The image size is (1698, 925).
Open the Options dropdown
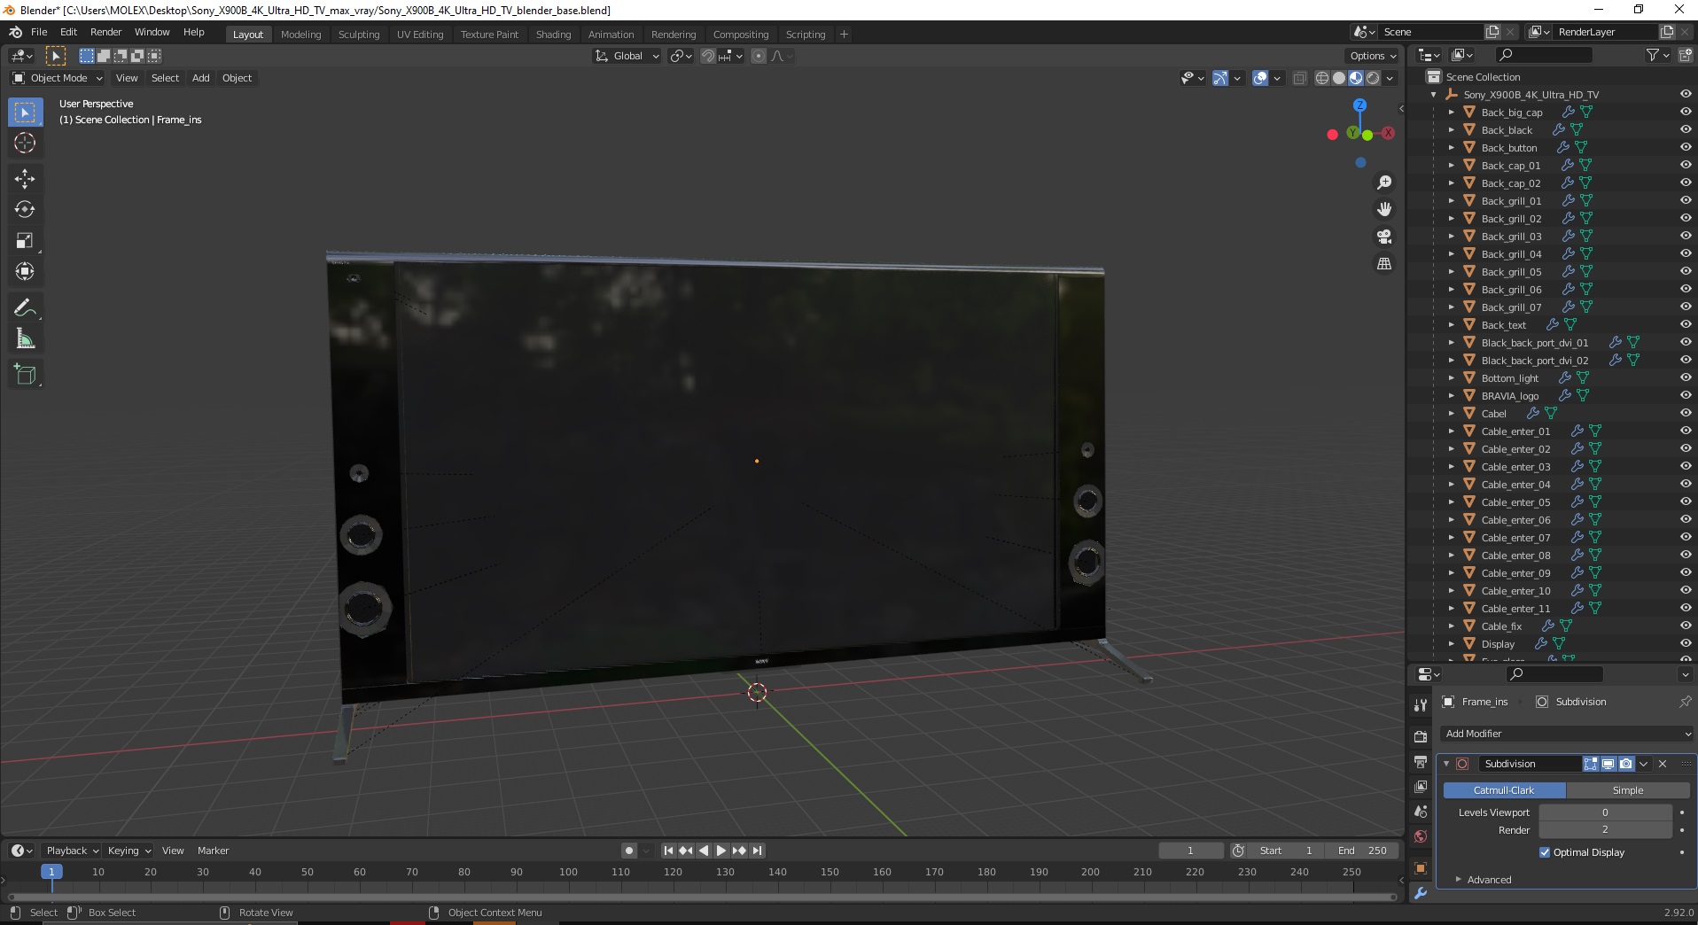click(x=1373, y=56)
